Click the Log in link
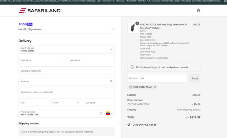The width and height of the screenshot is (227, 138). coord(155,67)
